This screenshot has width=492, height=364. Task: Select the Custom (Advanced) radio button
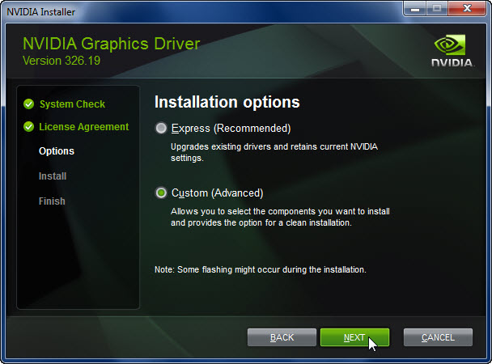[x=161, y=193]
